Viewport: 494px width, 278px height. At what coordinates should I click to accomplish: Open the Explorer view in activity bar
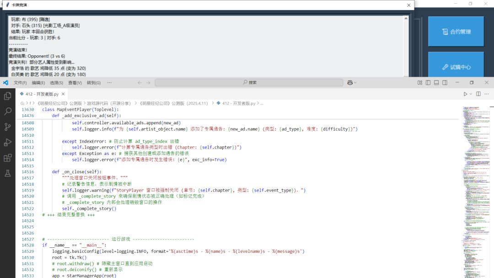pyautogui.click(x=7, y=96)
